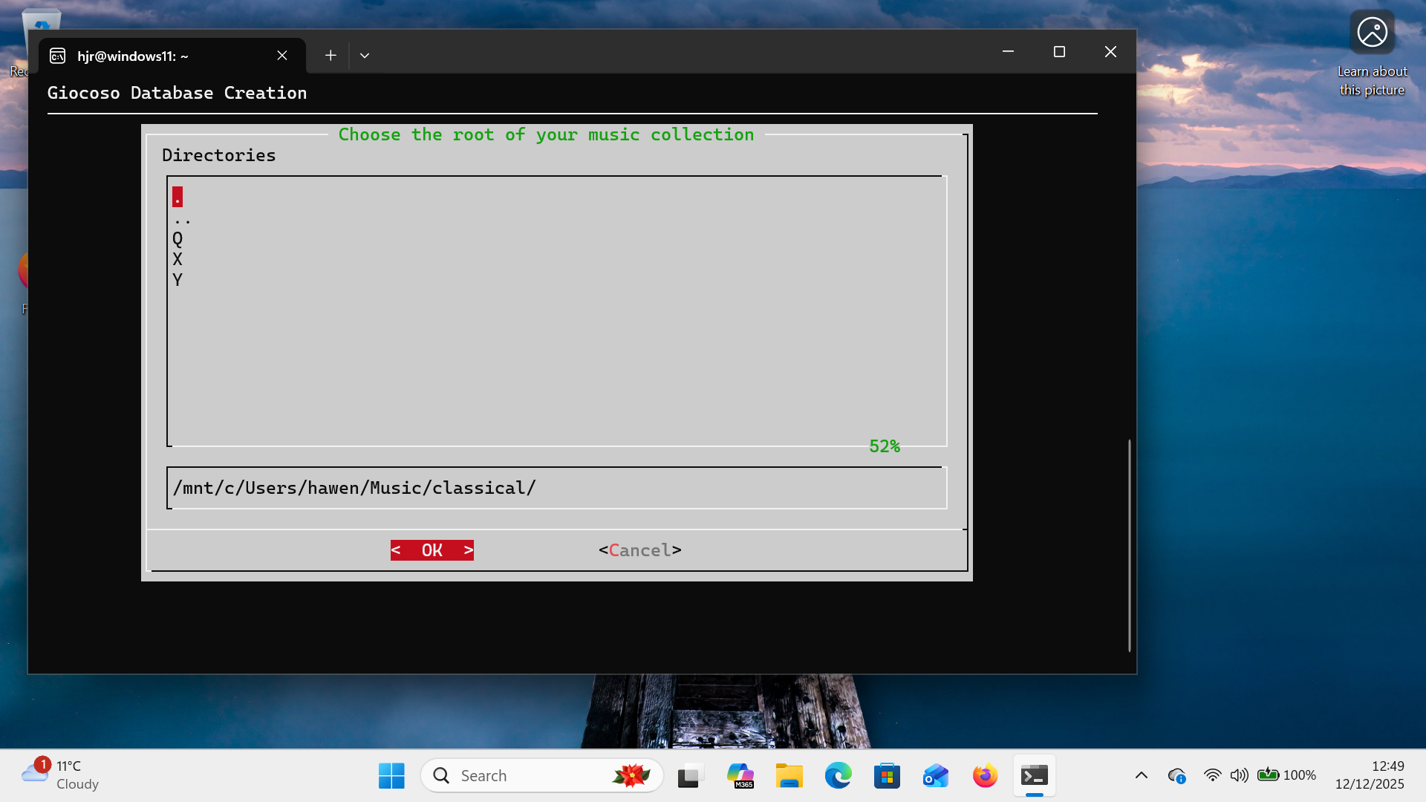This screenshot has width=1426, height=802.
Task: Launch Firefox from the taskbar
Action: [x=984, y=775]
